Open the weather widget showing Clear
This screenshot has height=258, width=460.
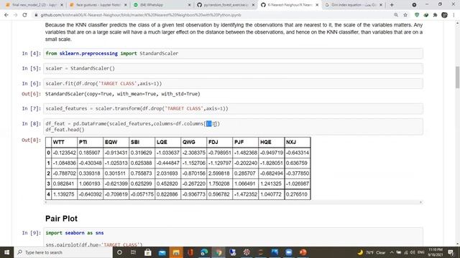[372, 252]
